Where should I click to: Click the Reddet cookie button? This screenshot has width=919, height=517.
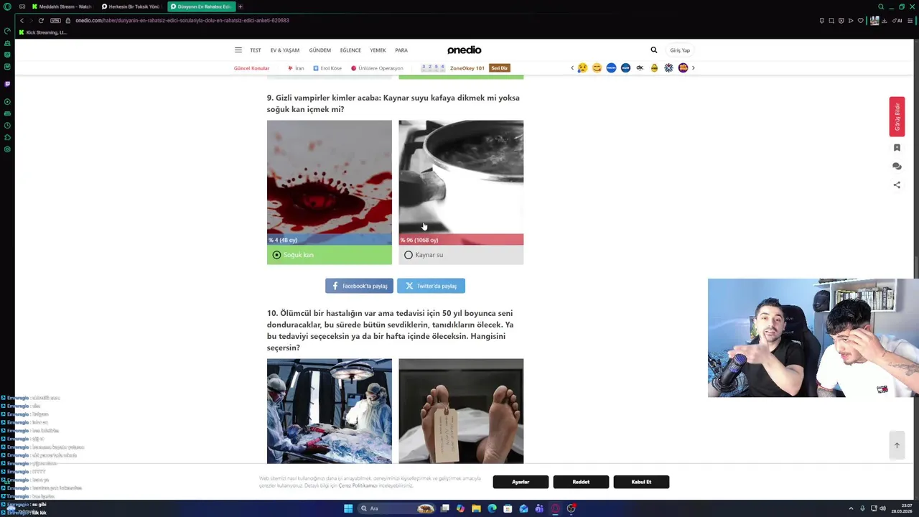coord(581,482)
